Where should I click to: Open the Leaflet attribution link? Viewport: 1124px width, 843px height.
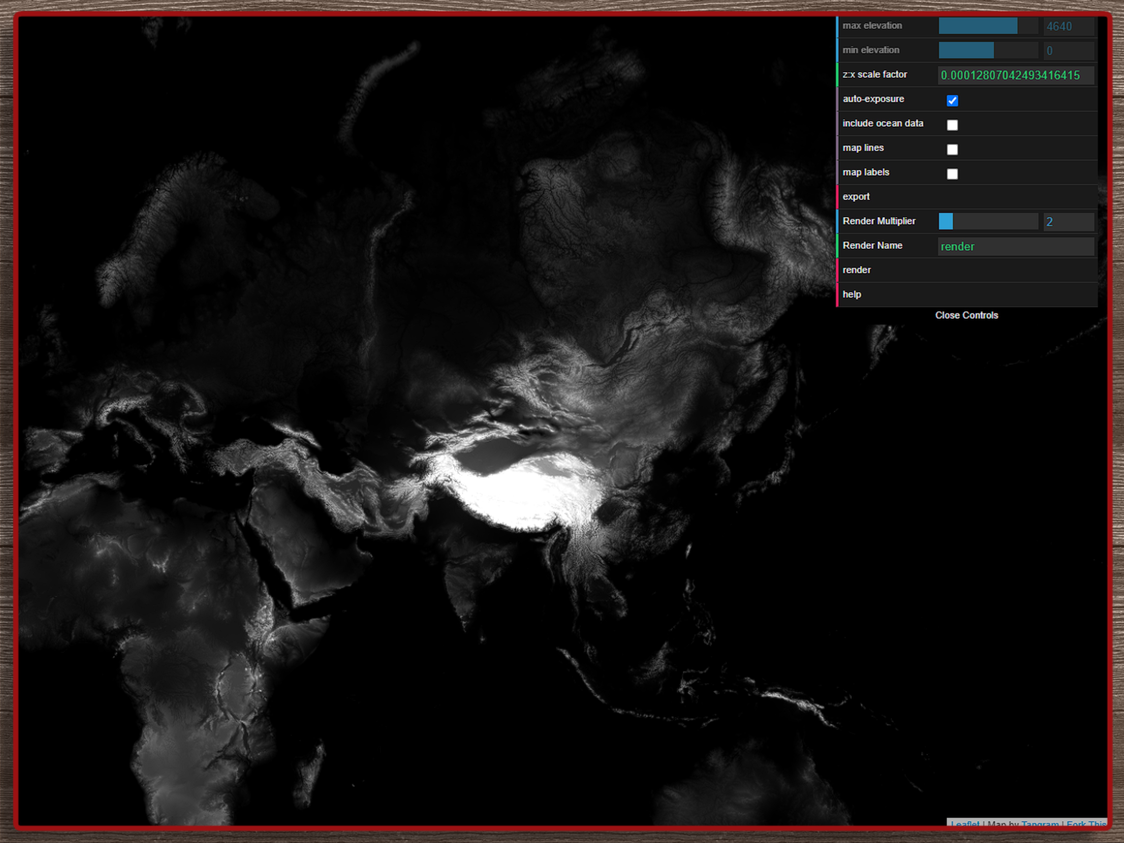pos(965,824)
